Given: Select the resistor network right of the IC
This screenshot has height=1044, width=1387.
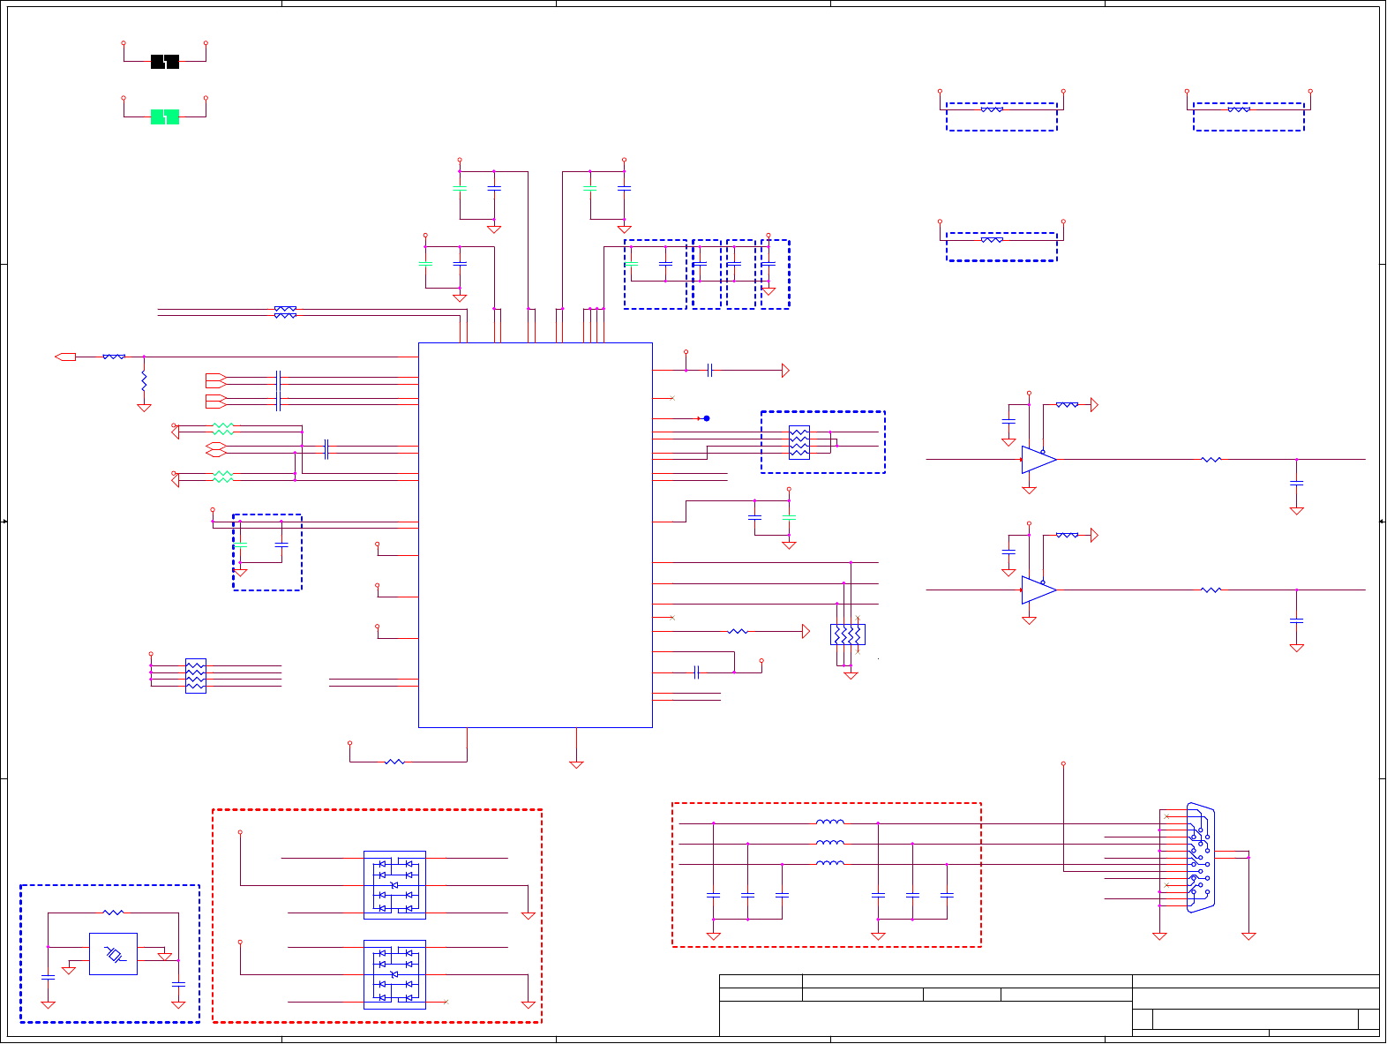Looking at the screenshot, I should [847, 635].
